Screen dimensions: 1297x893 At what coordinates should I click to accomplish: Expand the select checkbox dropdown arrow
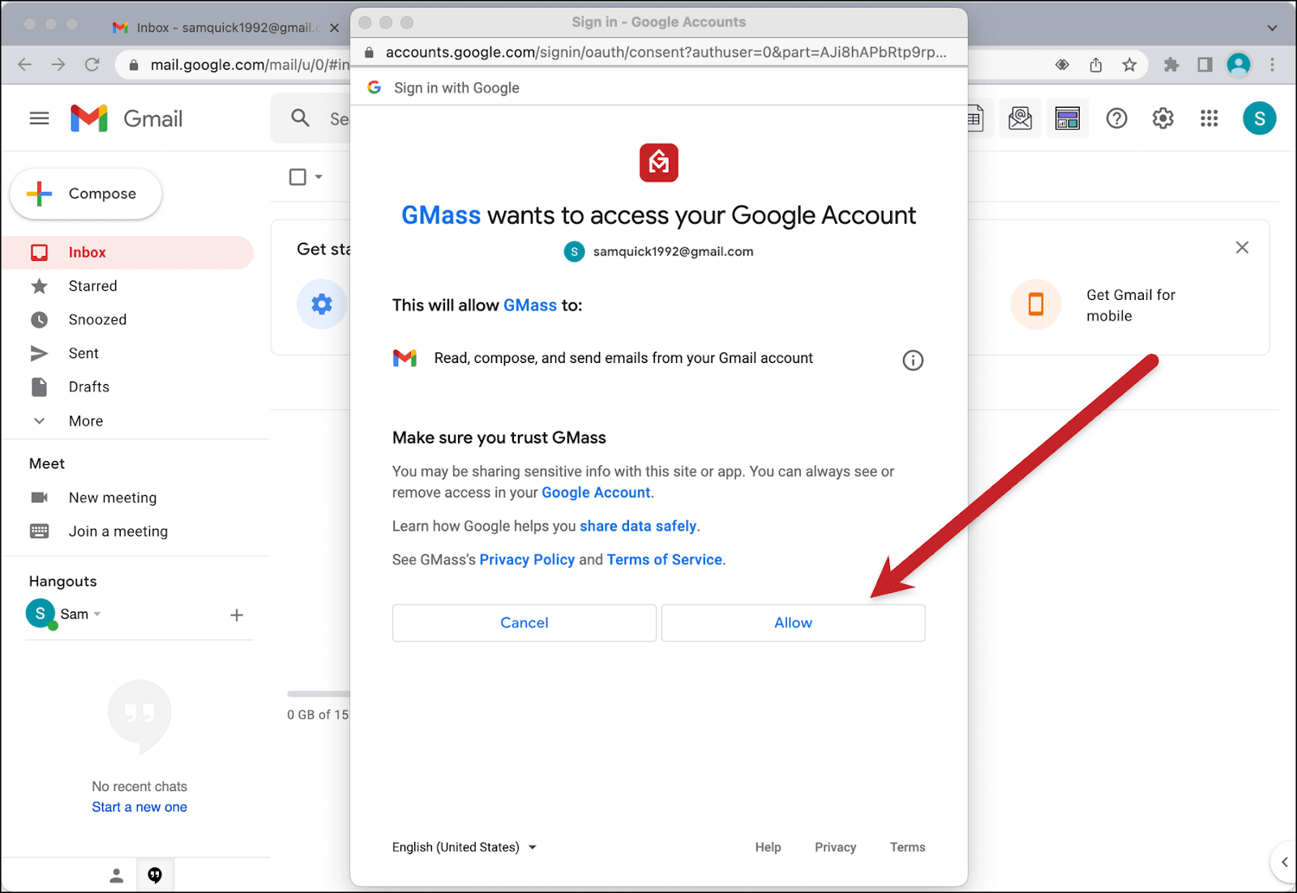coord(319,177)
